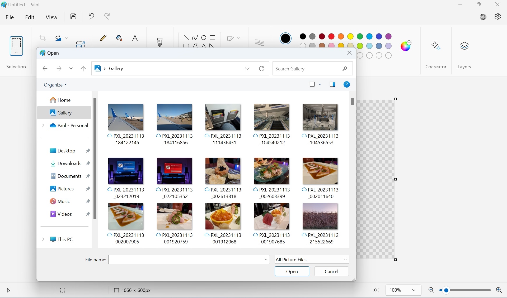
Task: Open the File menu
Action: pyautogui.click(x=10, y=17)
